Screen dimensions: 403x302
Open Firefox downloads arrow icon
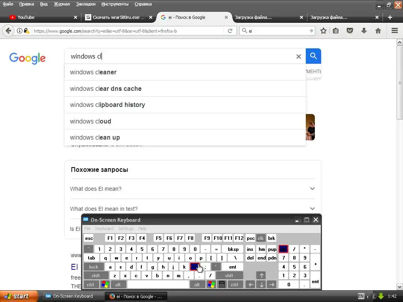[364, 31]
